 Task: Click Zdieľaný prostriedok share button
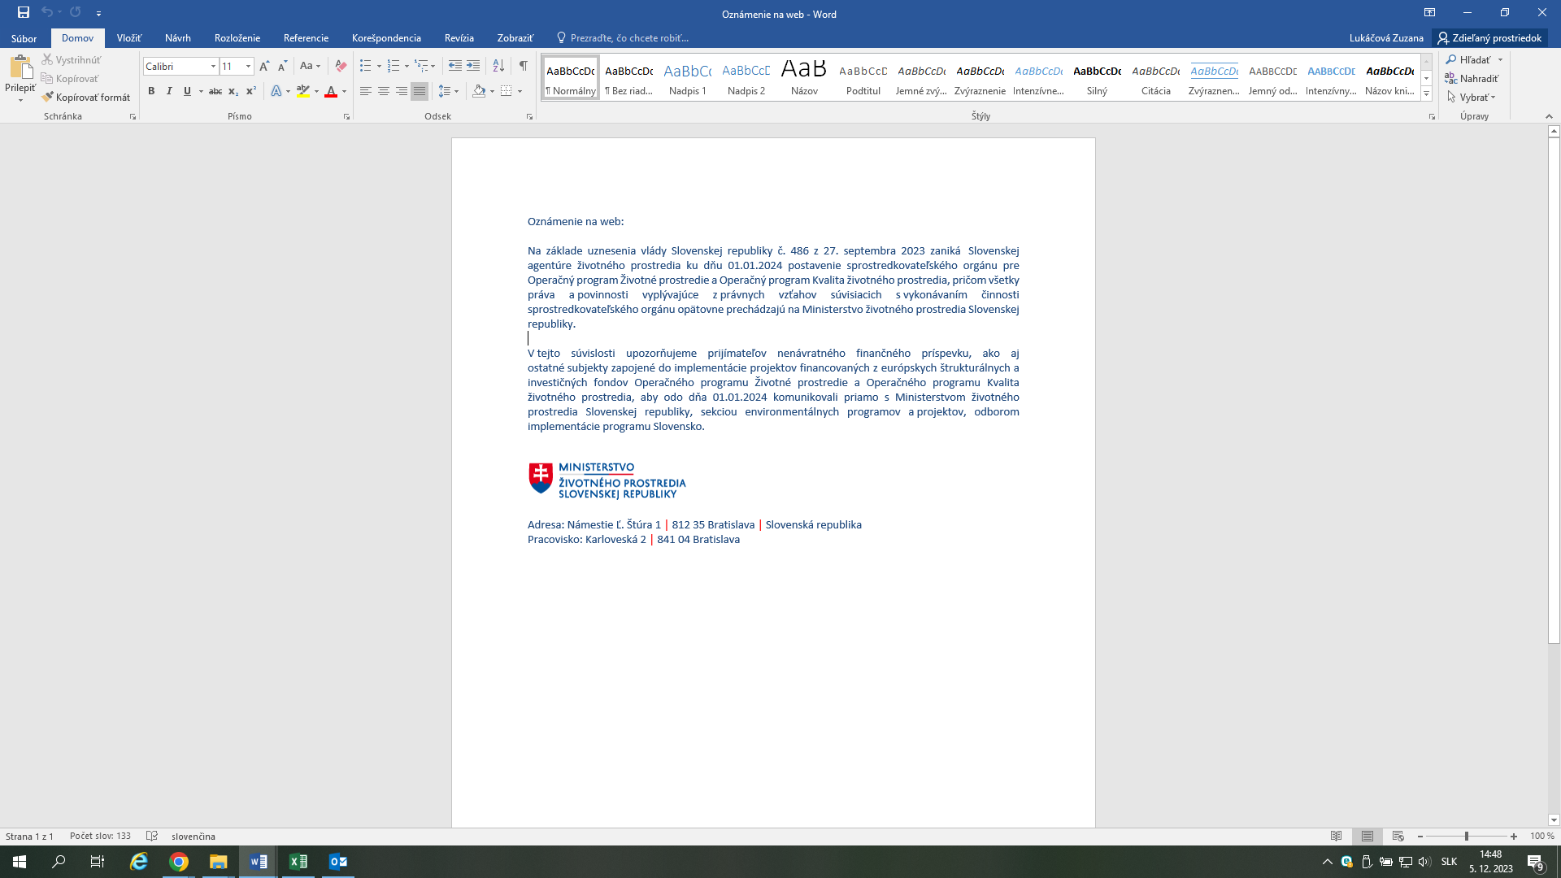1489,38
